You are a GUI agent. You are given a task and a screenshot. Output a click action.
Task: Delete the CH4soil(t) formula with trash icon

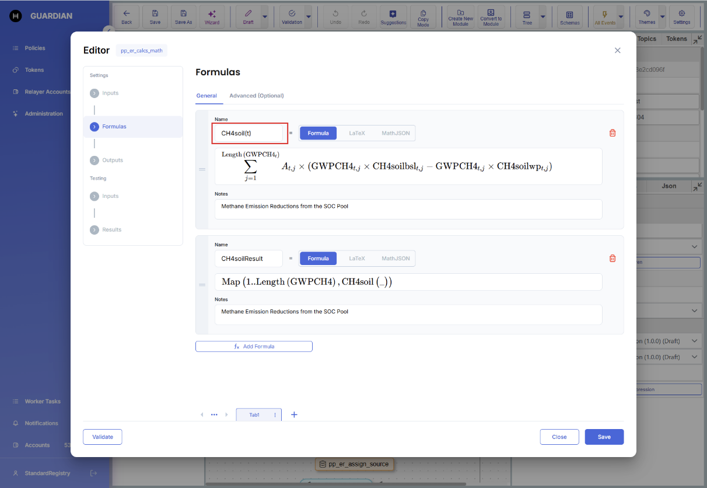point(612,133)
